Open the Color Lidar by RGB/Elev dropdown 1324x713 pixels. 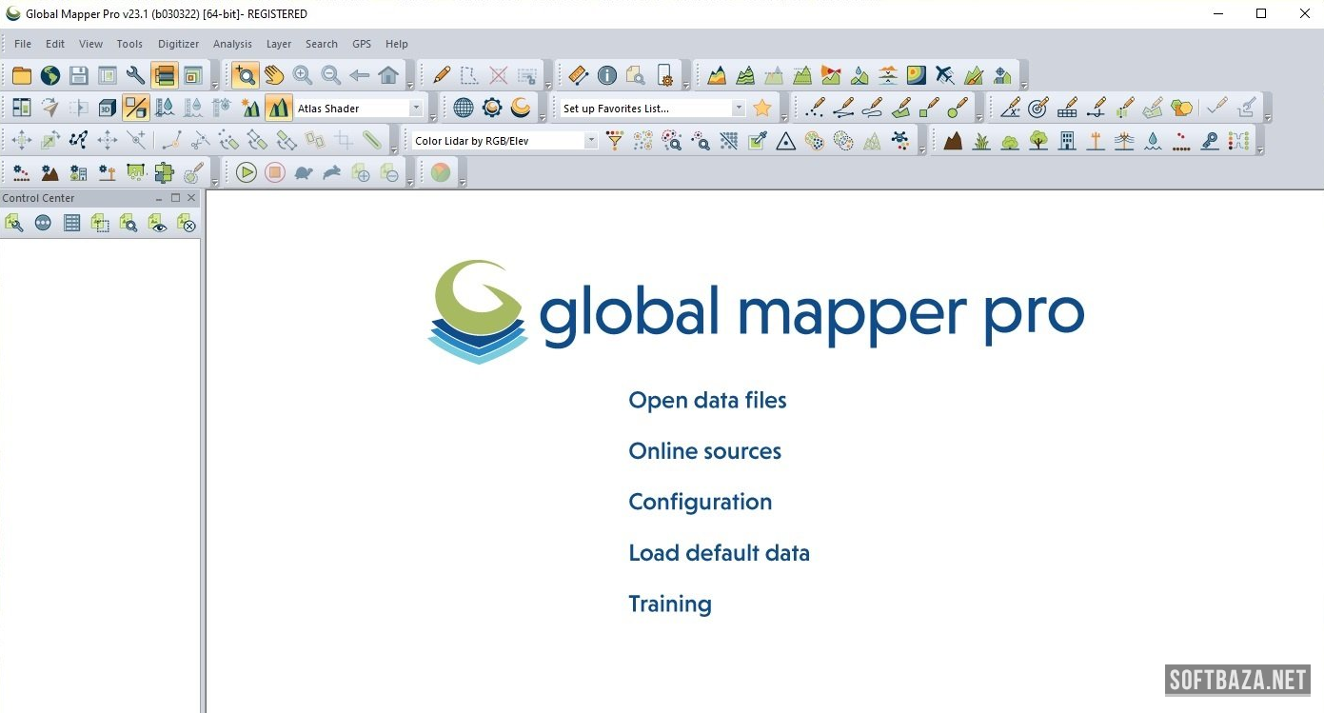pos(590,141)
